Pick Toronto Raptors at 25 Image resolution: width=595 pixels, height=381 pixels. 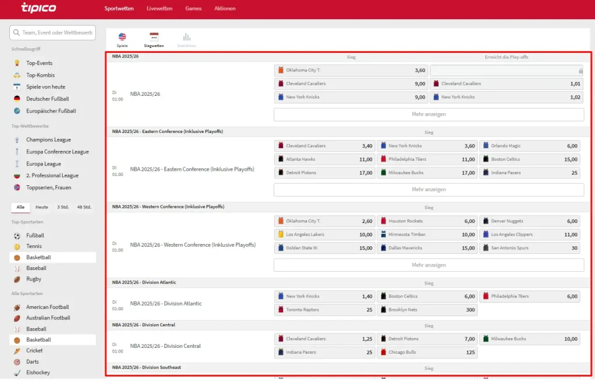(325, 310)
